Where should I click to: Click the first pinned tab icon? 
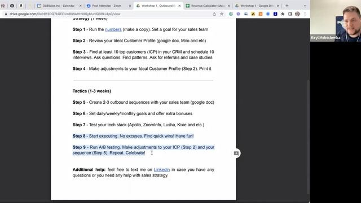3,6
